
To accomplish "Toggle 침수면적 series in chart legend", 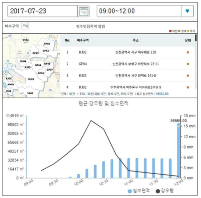I will pyautogui.click(x=139, y=191).
